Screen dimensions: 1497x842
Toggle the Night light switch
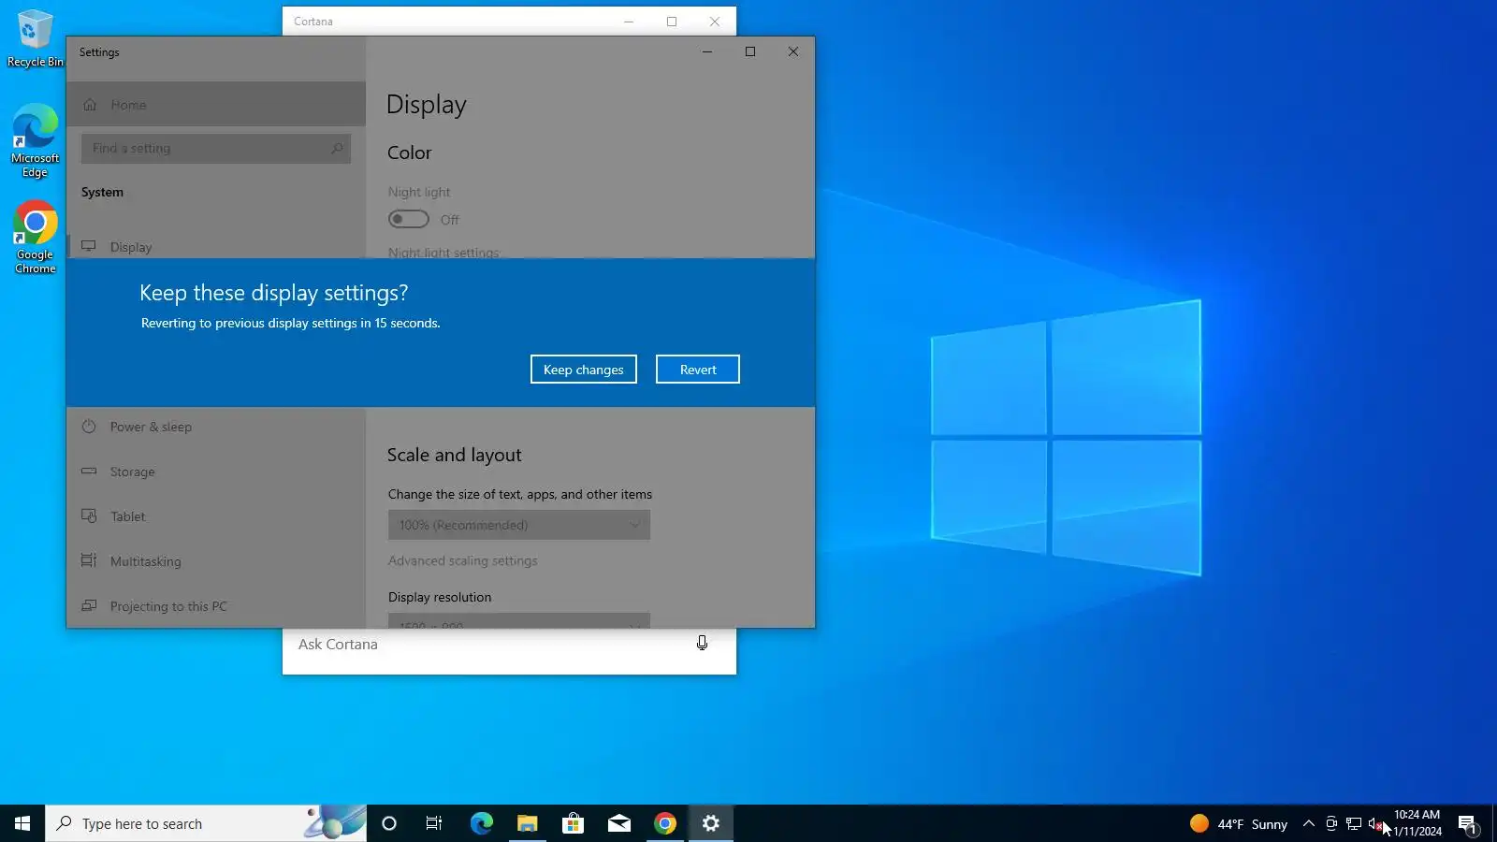pyautogui.click(x=409, y=219)
